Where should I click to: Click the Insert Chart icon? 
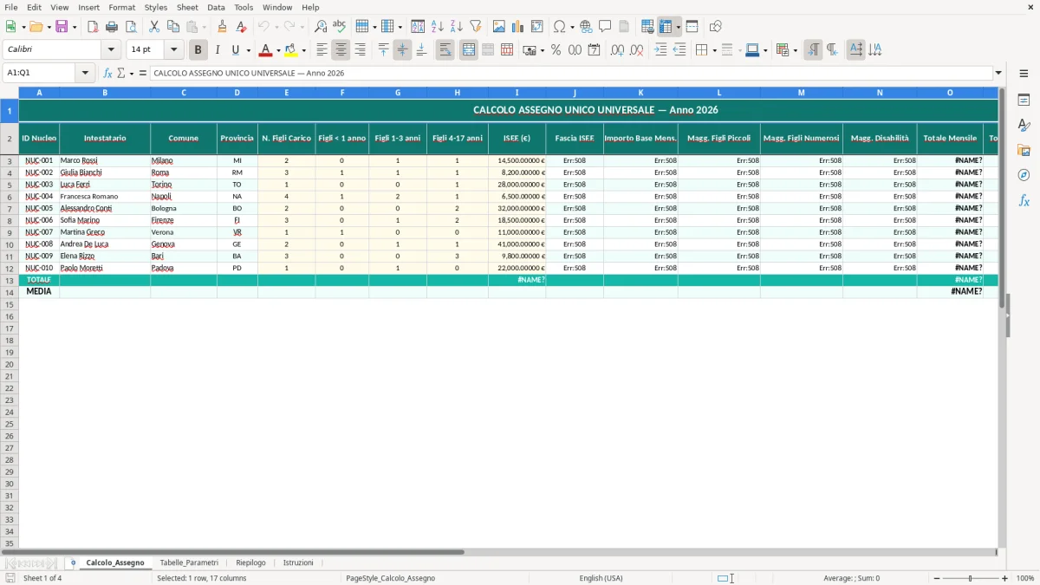click(x=518, y=27)
